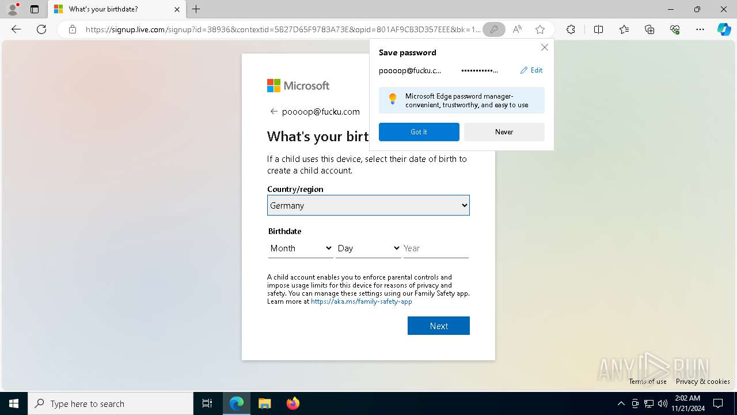Close the Save password popup
The image size is (737, 415).
[544, 47]
